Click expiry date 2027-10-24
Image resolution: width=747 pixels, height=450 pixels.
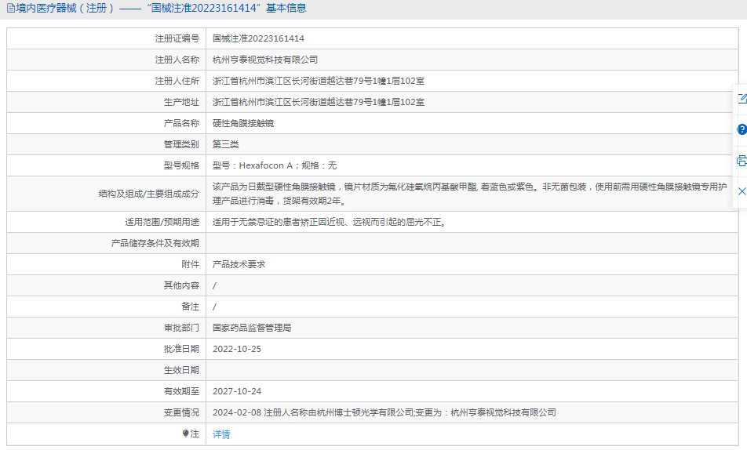coord(237,391)
